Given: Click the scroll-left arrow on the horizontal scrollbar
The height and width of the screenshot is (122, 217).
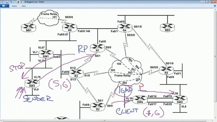Looking at the screenshot, I should [x=1, y=121].
